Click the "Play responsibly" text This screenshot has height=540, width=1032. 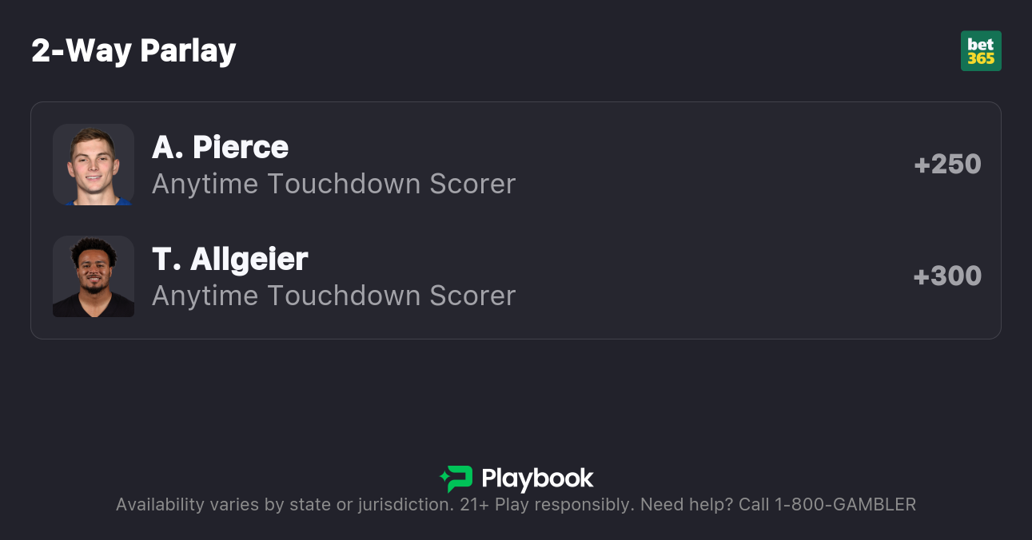click(x=564, y=505)
